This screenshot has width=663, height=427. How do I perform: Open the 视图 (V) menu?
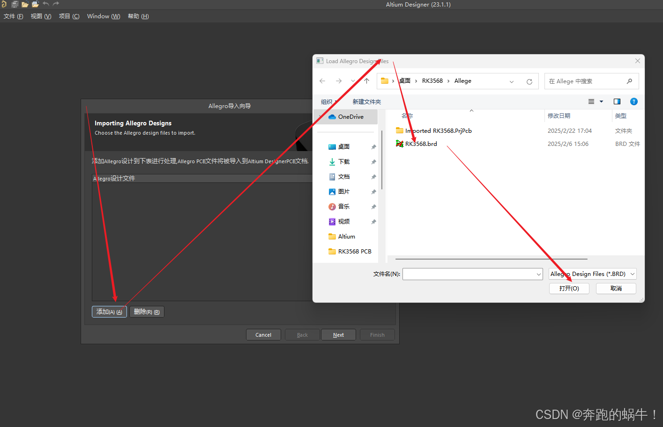[x=41, y=16]
